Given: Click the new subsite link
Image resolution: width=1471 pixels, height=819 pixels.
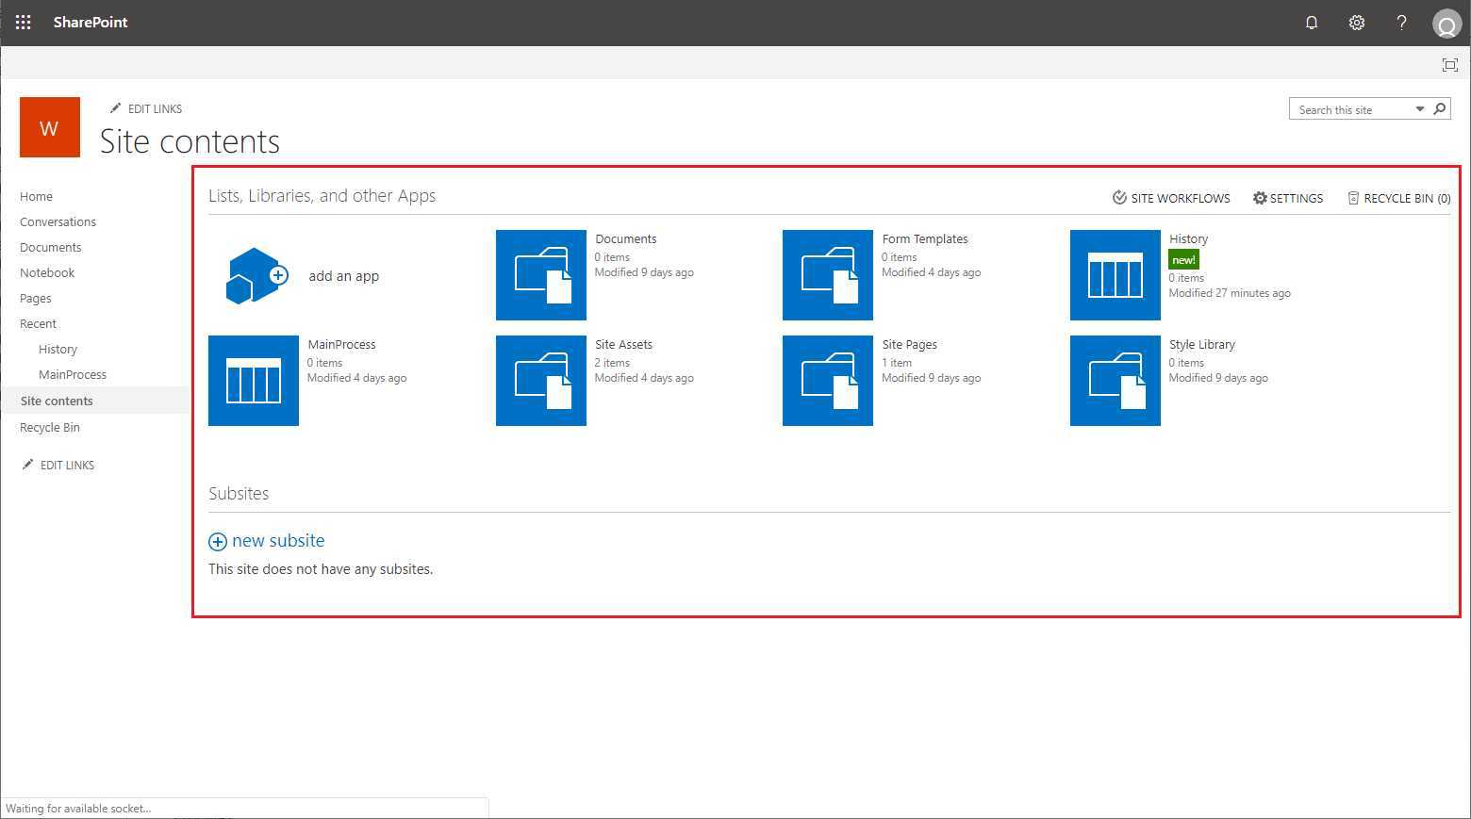Looking at the screenshot, I should [278, 540].
